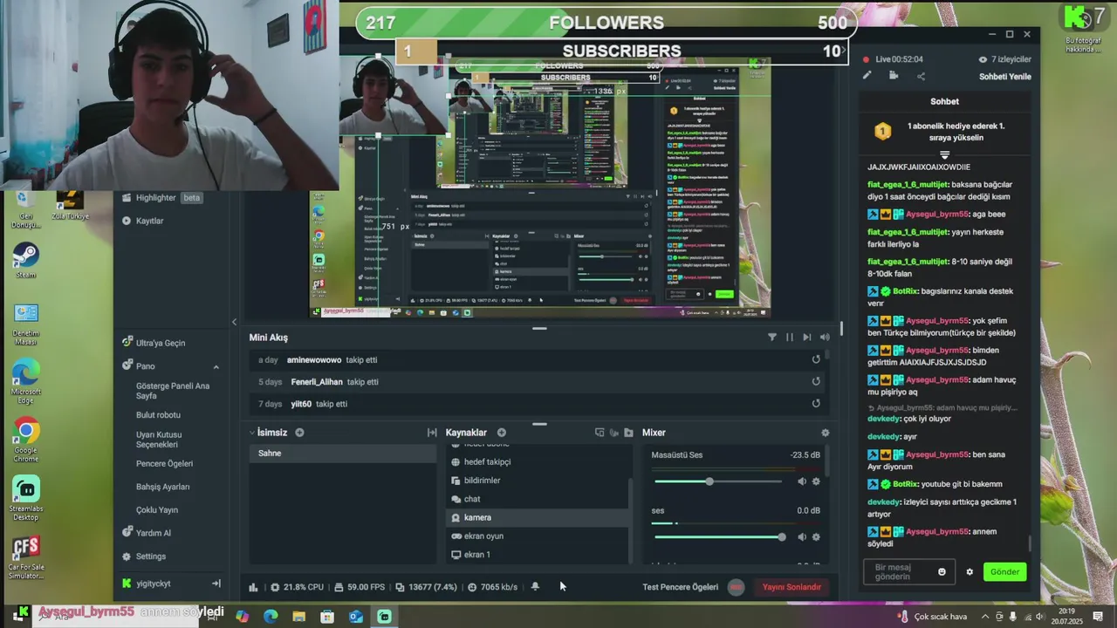Open Çoklu Yayın in sidebar
Screen dimensions: 1117x628
(157, 510)
